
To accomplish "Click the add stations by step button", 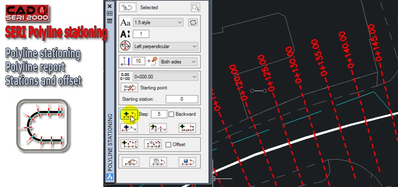I will (x=129, y=114).
